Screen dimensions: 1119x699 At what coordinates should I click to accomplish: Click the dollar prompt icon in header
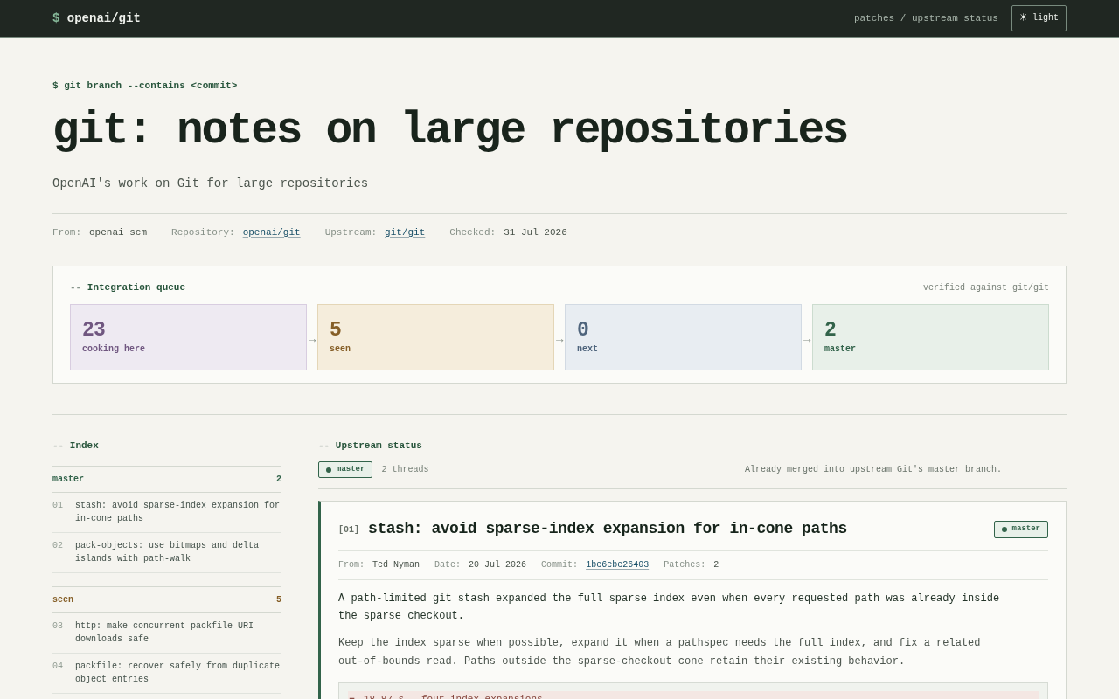56,18
